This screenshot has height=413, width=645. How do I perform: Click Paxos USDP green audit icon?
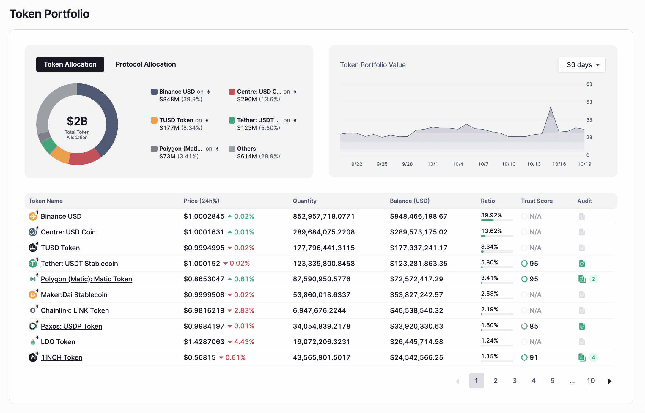click(582, 326)
